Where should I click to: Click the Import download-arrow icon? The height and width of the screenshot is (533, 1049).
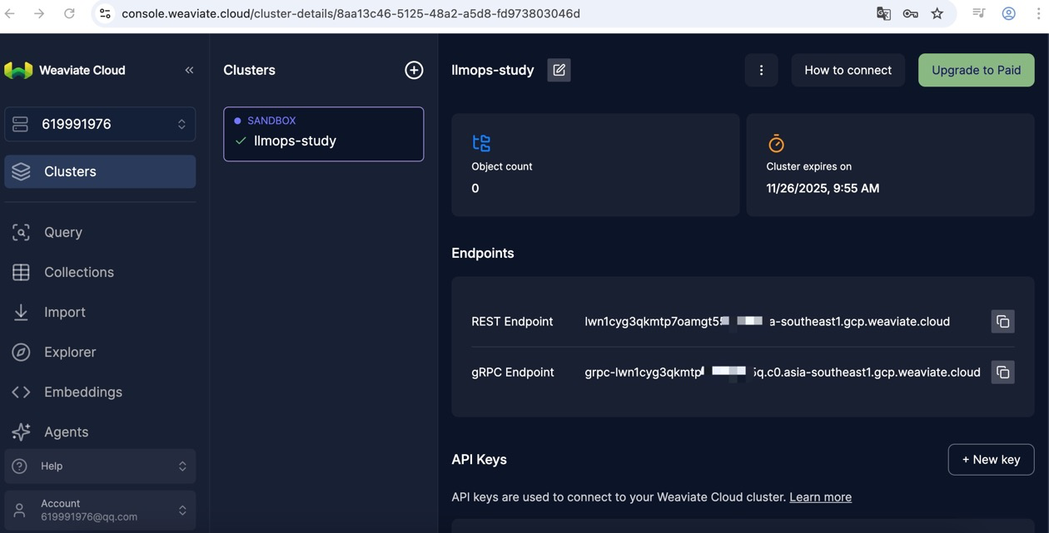(x=21, y=312)
